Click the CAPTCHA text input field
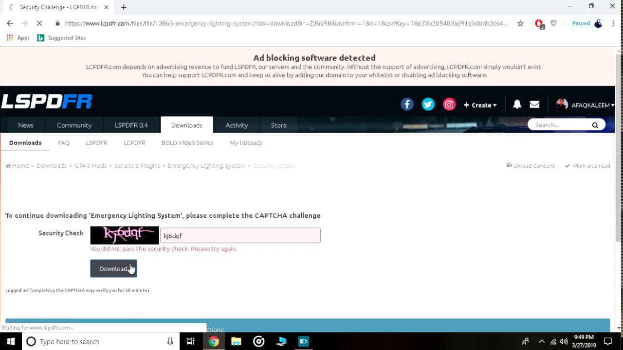Viewport: 623px width, 350px height. 240,236
